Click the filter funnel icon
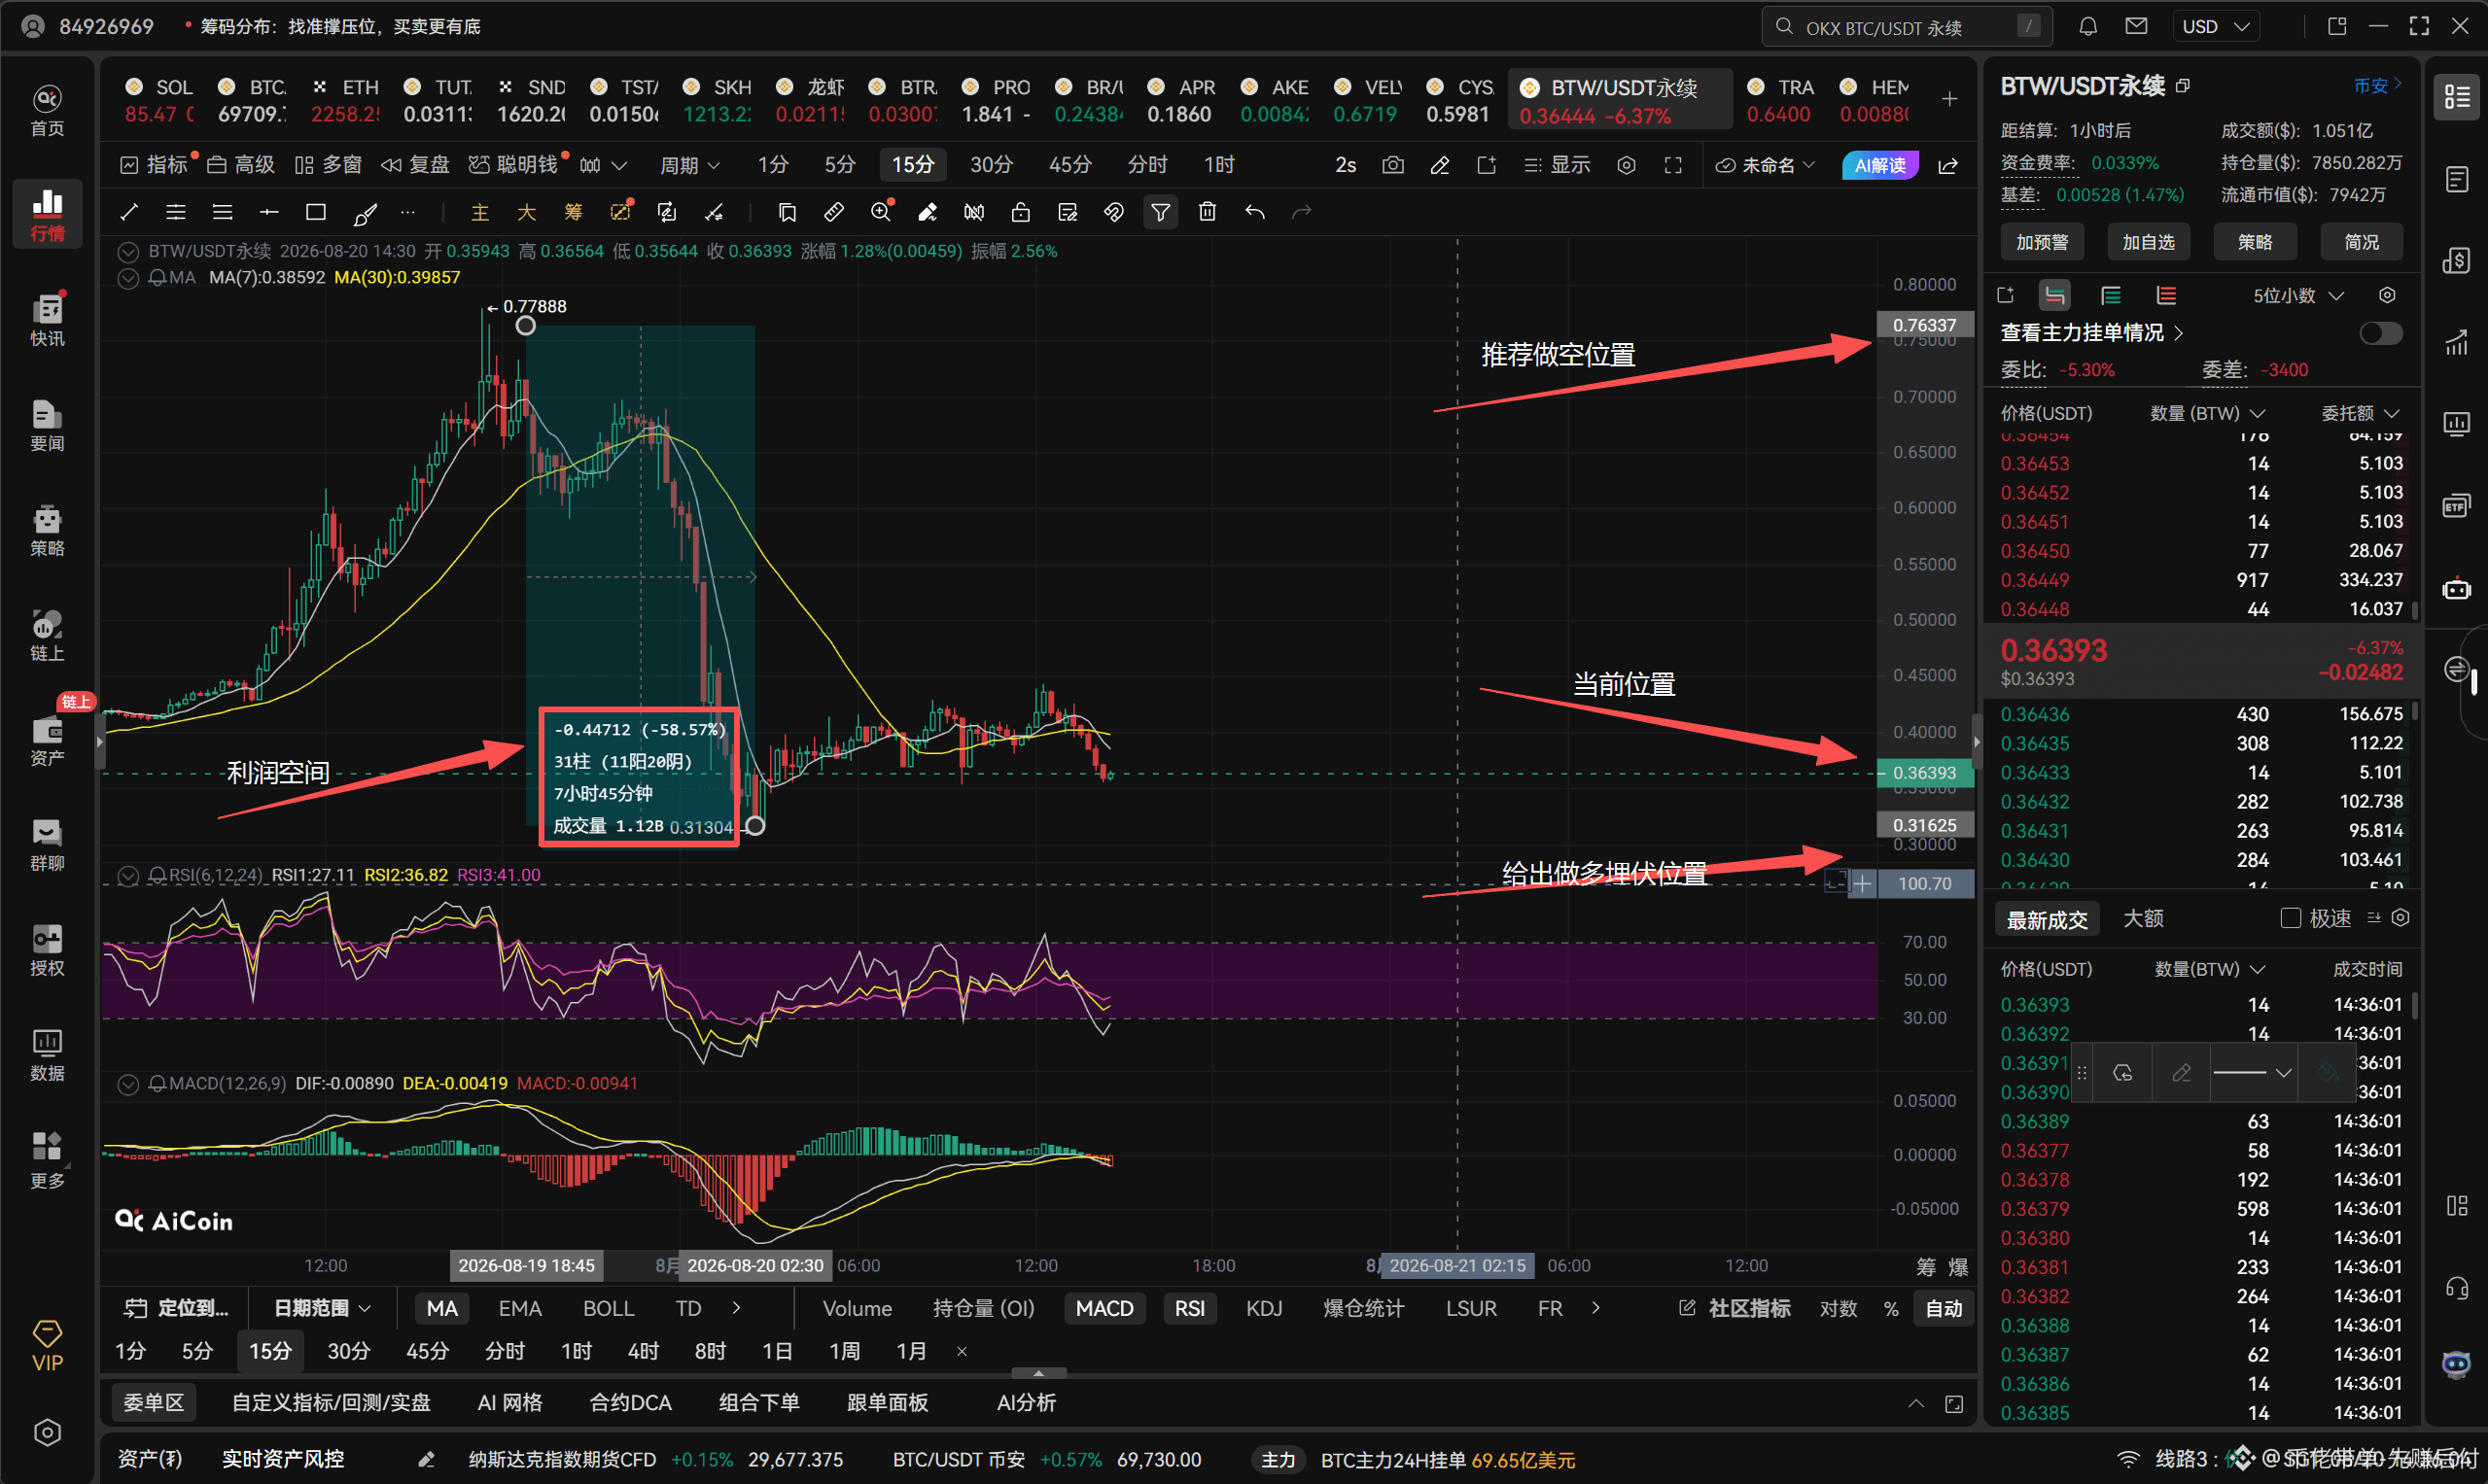This screenshot has height=1484, width=2488. coord(1161,212)
